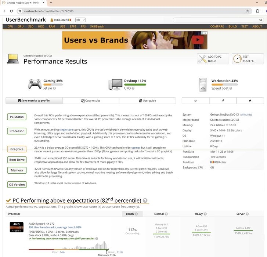Open the HDD menu
Image resolution: width=267 pixels, height=257 pixels.
(x=41, y=26)
